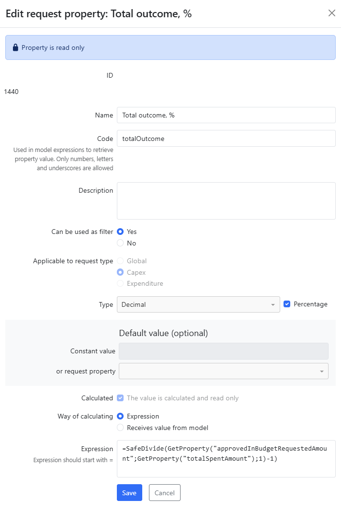Choose Expenditure request type
Image resolution: width=341 pixels, height=512 pixels.
pos(120,283)
